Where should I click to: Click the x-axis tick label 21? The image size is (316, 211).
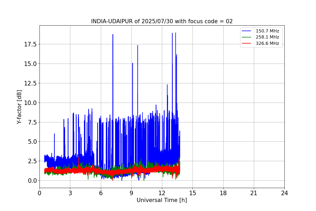point(254,193)
